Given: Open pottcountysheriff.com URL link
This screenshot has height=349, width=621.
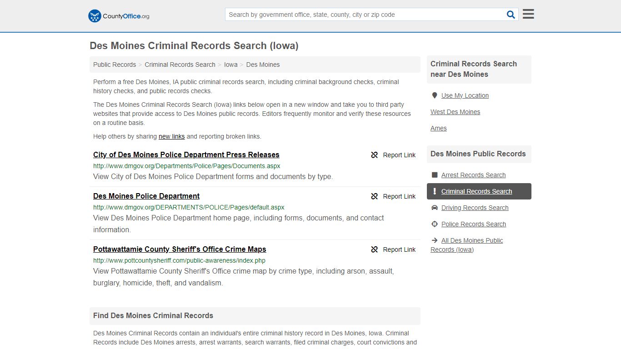Looking at the screenshot, I should [x=179, y=260].
